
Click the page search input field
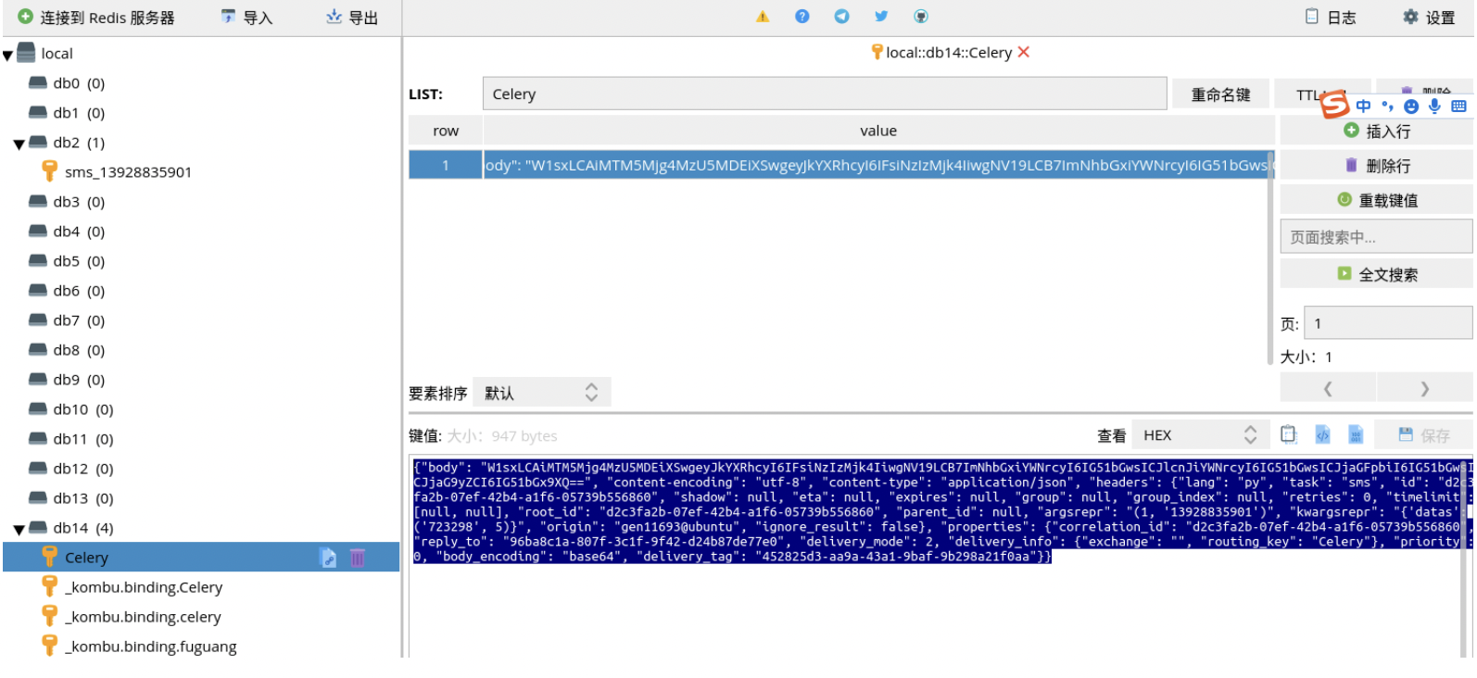tap(1376, 236)
